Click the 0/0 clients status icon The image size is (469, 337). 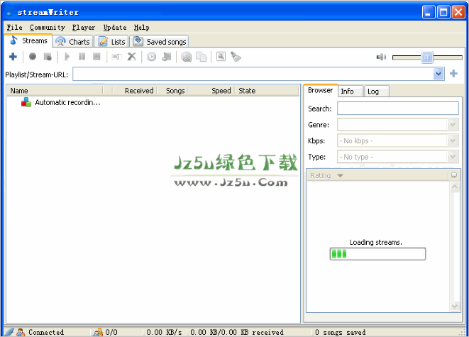(98, 332)
